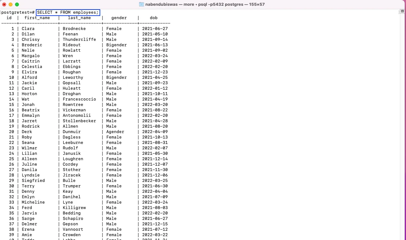Viewport: 406px width, 240px height.
Task: Click the dob column header
Action: click(x=154, y=18)
